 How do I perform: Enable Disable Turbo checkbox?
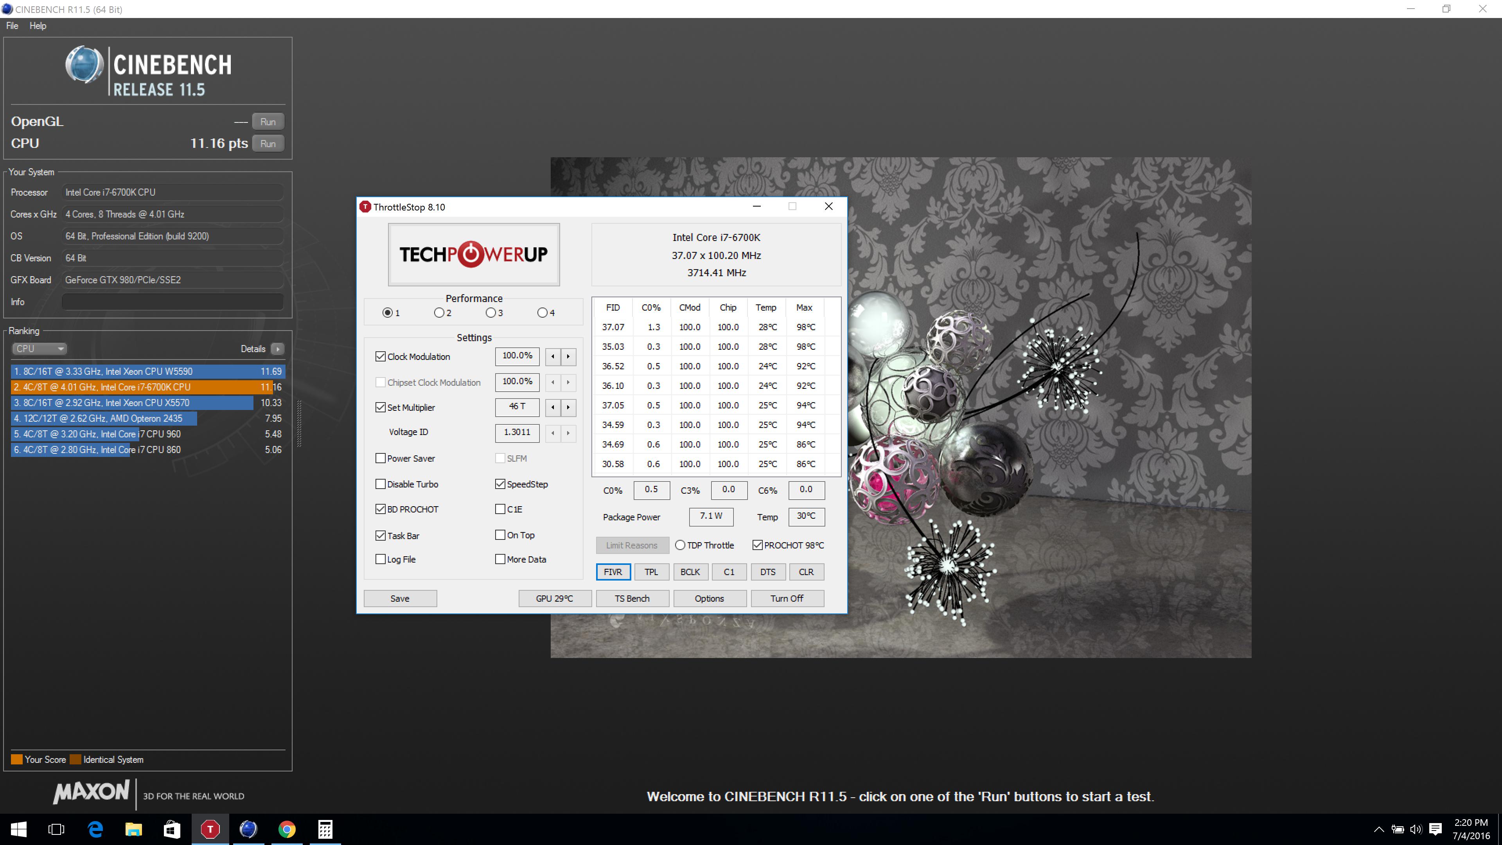[x=380, y=484]
